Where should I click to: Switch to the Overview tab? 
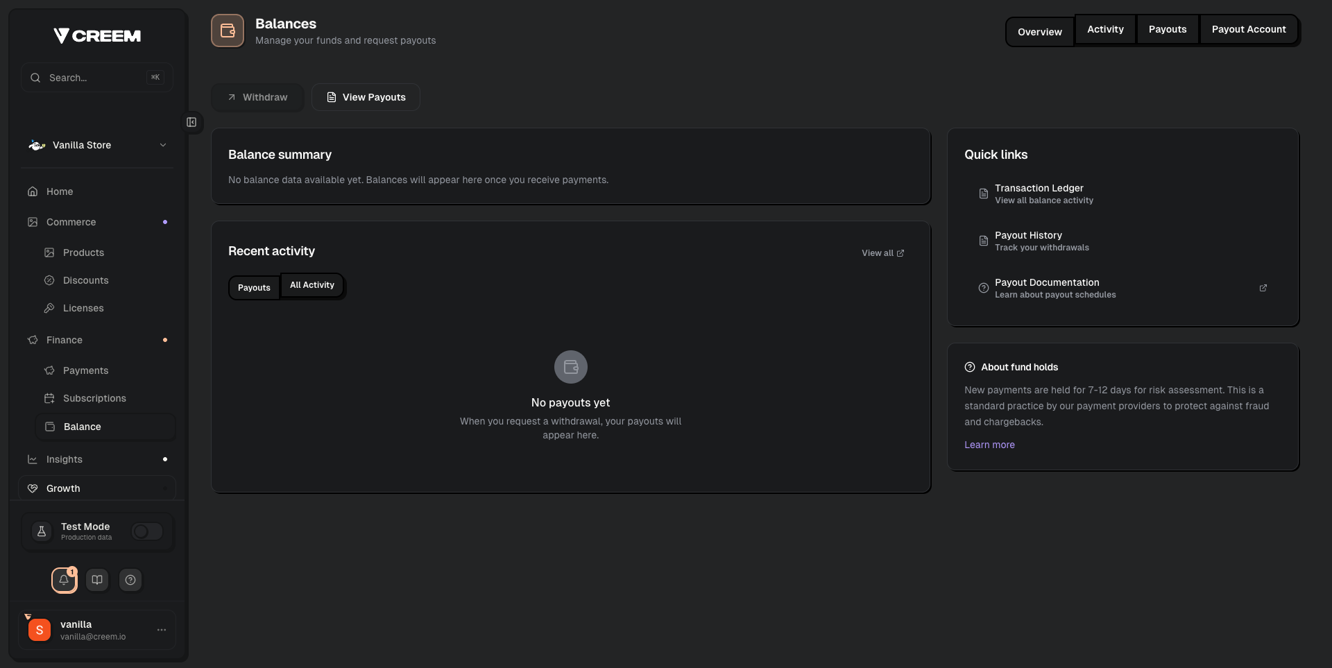[1040, 32]
